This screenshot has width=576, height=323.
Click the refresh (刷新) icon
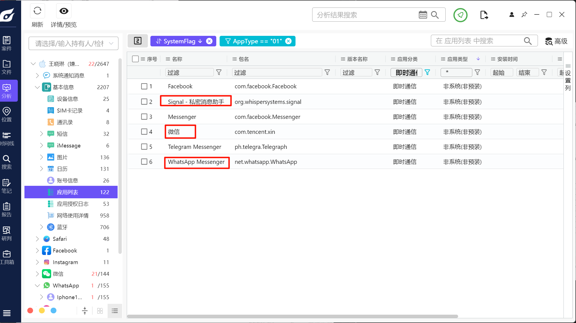pos(37,11)
